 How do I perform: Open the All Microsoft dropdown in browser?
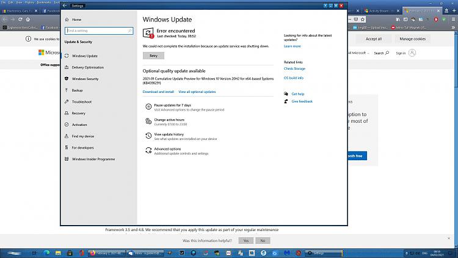(358, 53)
